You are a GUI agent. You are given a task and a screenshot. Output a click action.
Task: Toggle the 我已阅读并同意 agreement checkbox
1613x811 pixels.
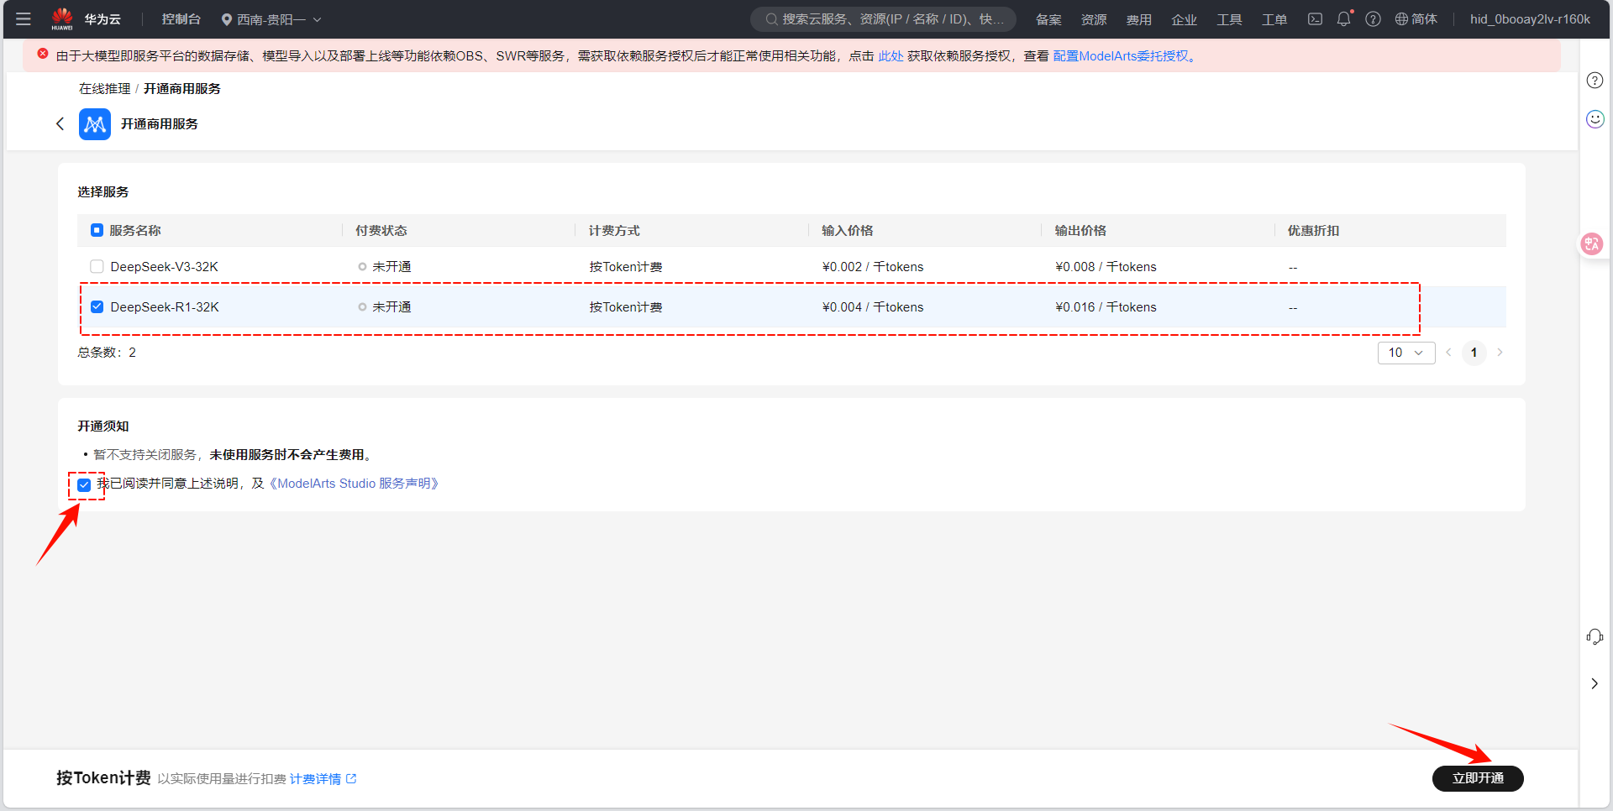coord(84,484)
